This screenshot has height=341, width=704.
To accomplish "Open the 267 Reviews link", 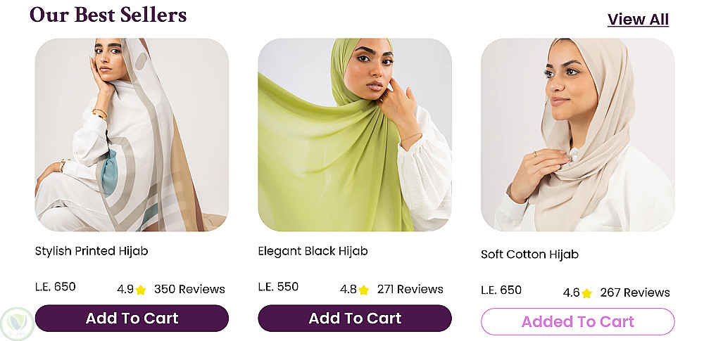I will (635, 293).
